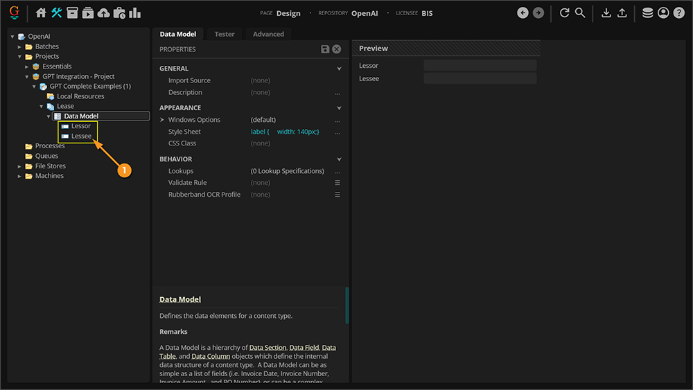Click the magnifying glass search icon
Image resolution: width=693 pixels, height=390 pixels.
580,12
